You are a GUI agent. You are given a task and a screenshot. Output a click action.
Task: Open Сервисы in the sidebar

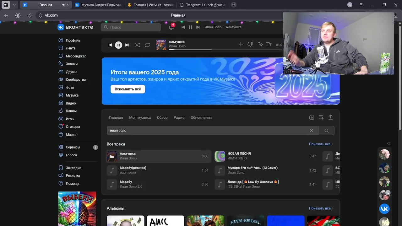69,147
